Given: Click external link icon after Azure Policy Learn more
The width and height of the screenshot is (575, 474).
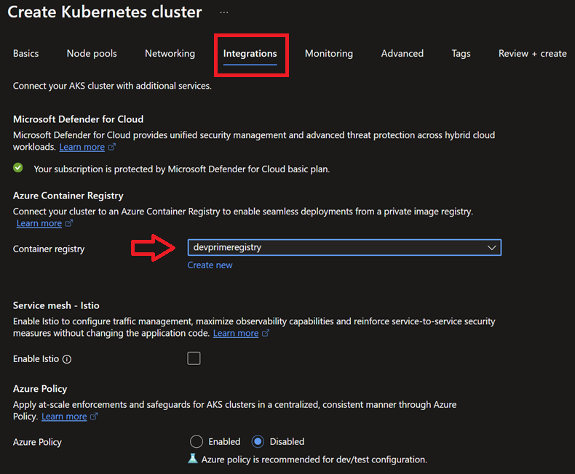Looking at the screenshot, I should point(94,417).
